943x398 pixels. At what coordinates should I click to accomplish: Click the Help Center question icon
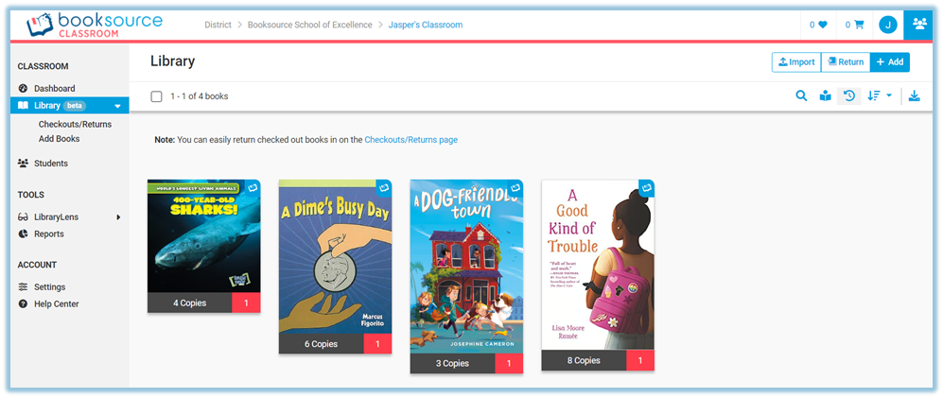(x=24, y=303)
